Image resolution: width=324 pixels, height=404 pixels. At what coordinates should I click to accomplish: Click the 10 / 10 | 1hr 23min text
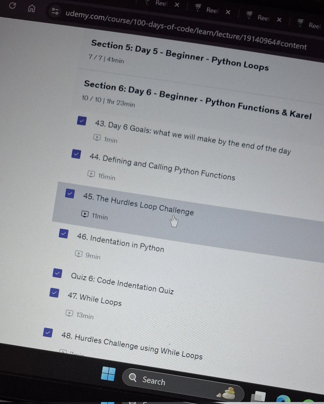(x=108, y=101)
